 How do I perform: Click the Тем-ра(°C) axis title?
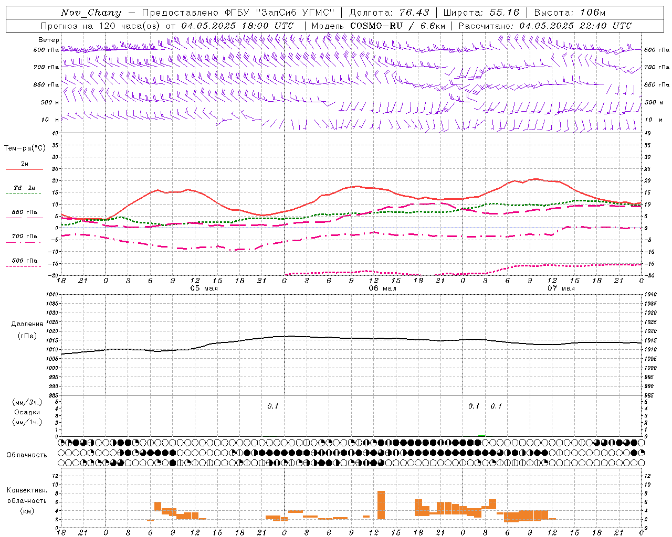pos(25,148)
